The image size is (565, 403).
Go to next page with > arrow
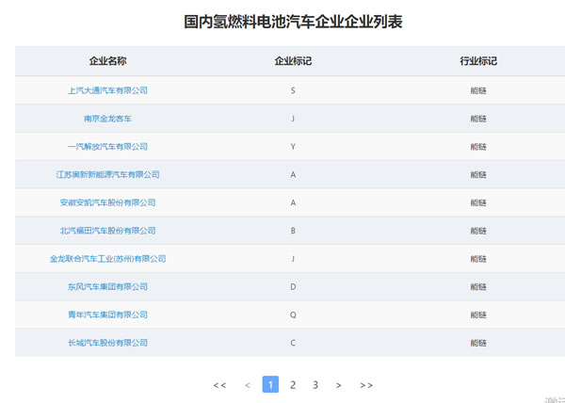click(338, 385)
